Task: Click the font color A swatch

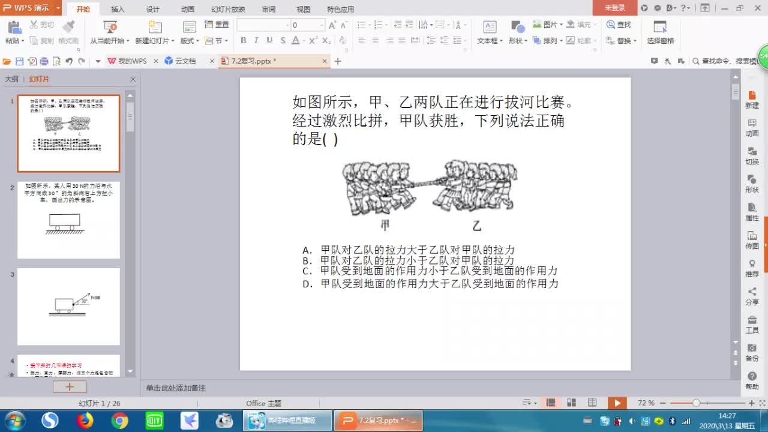Action: click(295, 40)
